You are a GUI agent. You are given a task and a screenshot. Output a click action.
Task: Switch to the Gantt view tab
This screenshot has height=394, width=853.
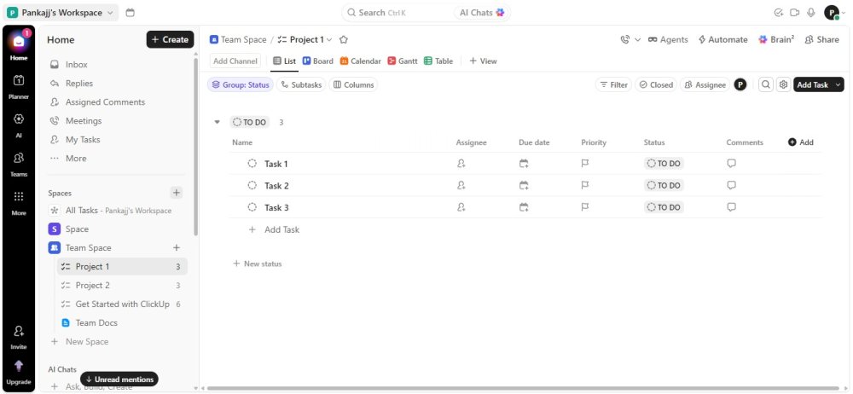[x=403, y=61]
